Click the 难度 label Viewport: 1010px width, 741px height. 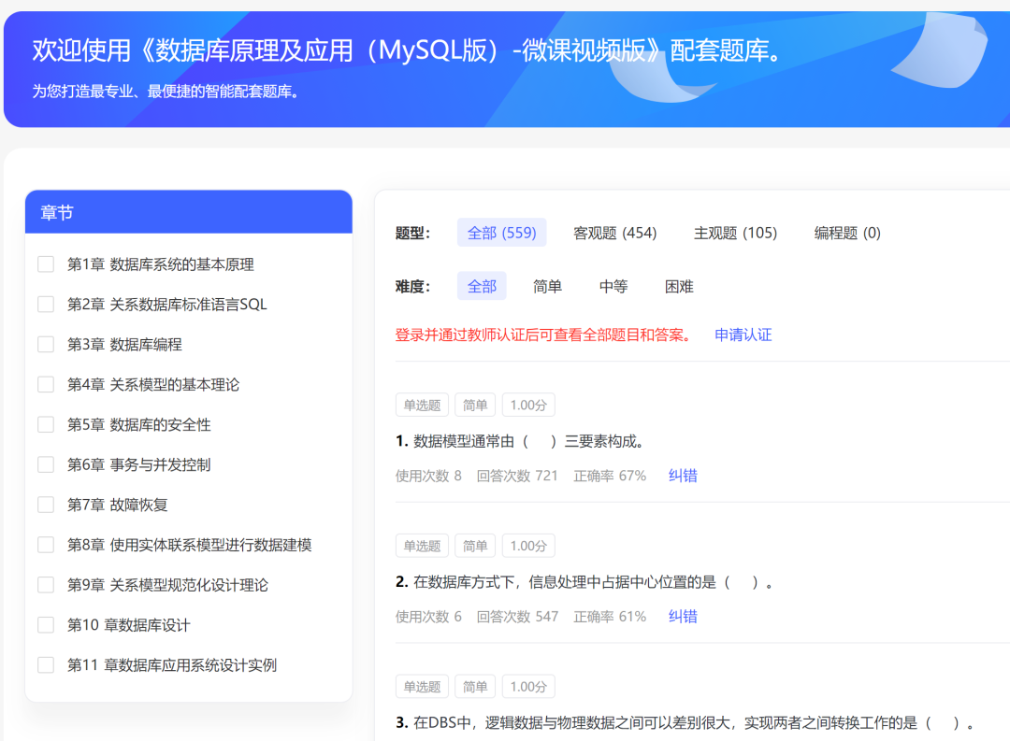point(412,287)
